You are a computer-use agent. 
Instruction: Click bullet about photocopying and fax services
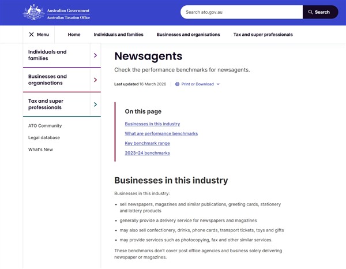[196, 240]
